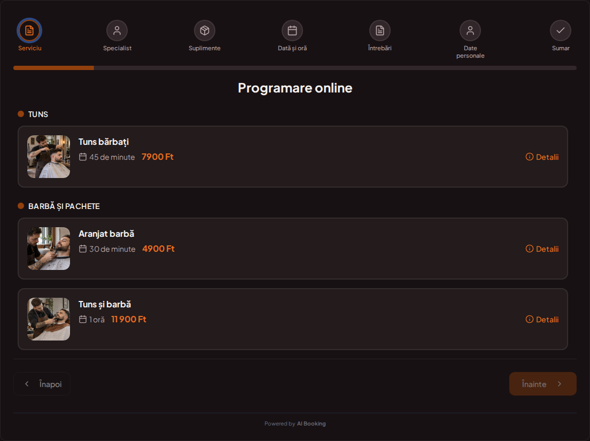Open Detalii link for Aranjat barbă
Image resolution: width=590 pixels, height=441 pixels.
pyautogui.click(x=542, y=249)
